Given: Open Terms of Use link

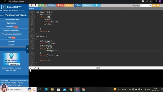Looking at the screenshot, I should 14,80.
